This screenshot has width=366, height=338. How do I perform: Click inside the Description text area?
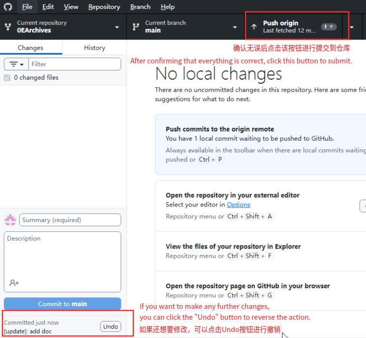tap(62, 258)
